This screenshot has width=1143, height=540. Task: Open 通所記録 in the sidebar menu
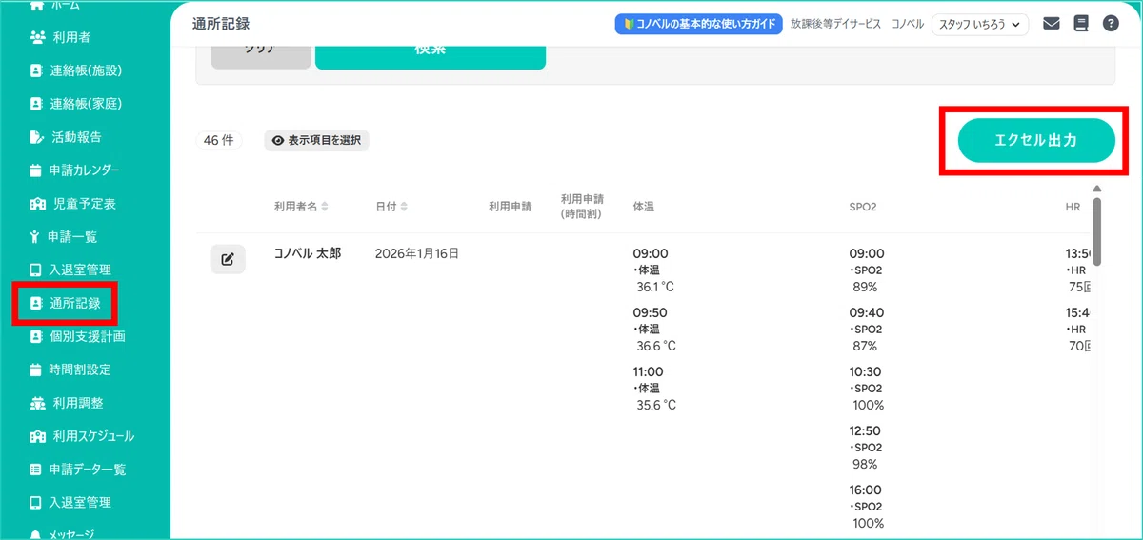point(74,304)
